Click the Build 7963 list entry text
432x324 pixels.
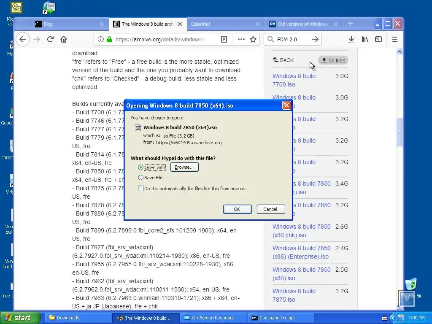point(156,302)
